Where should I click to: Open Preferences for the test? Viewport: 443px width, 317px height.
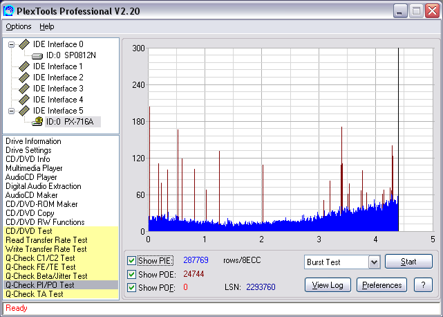click(x=381, y=285)
